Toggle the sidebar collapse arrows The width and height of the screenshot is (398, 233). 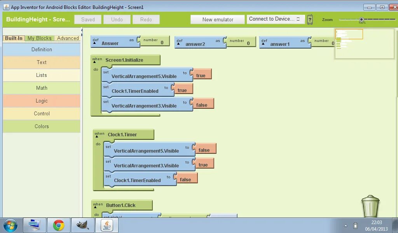(x=82, y=32)
